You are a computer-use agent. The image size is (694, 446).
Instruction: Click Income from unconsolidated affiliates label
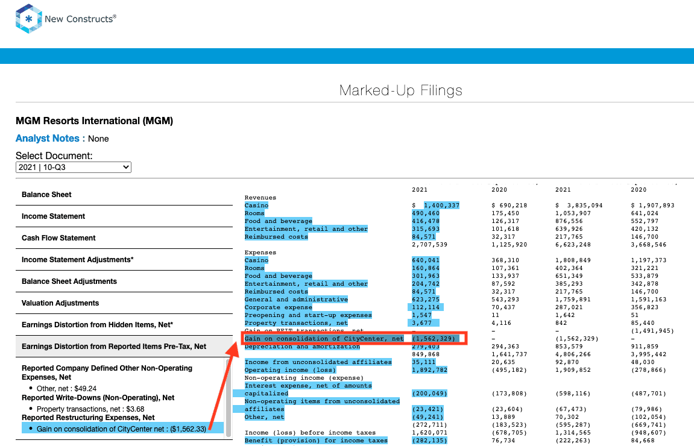click(318, 362)
